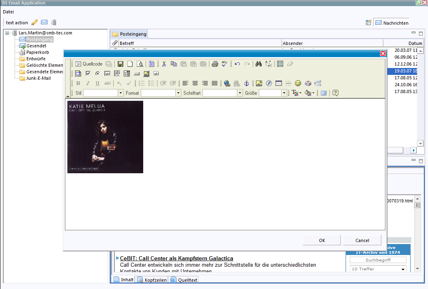The height and width of the screenshot is (289, 428).
Task: Toggle right text alignment
Action: coord(205,83)
